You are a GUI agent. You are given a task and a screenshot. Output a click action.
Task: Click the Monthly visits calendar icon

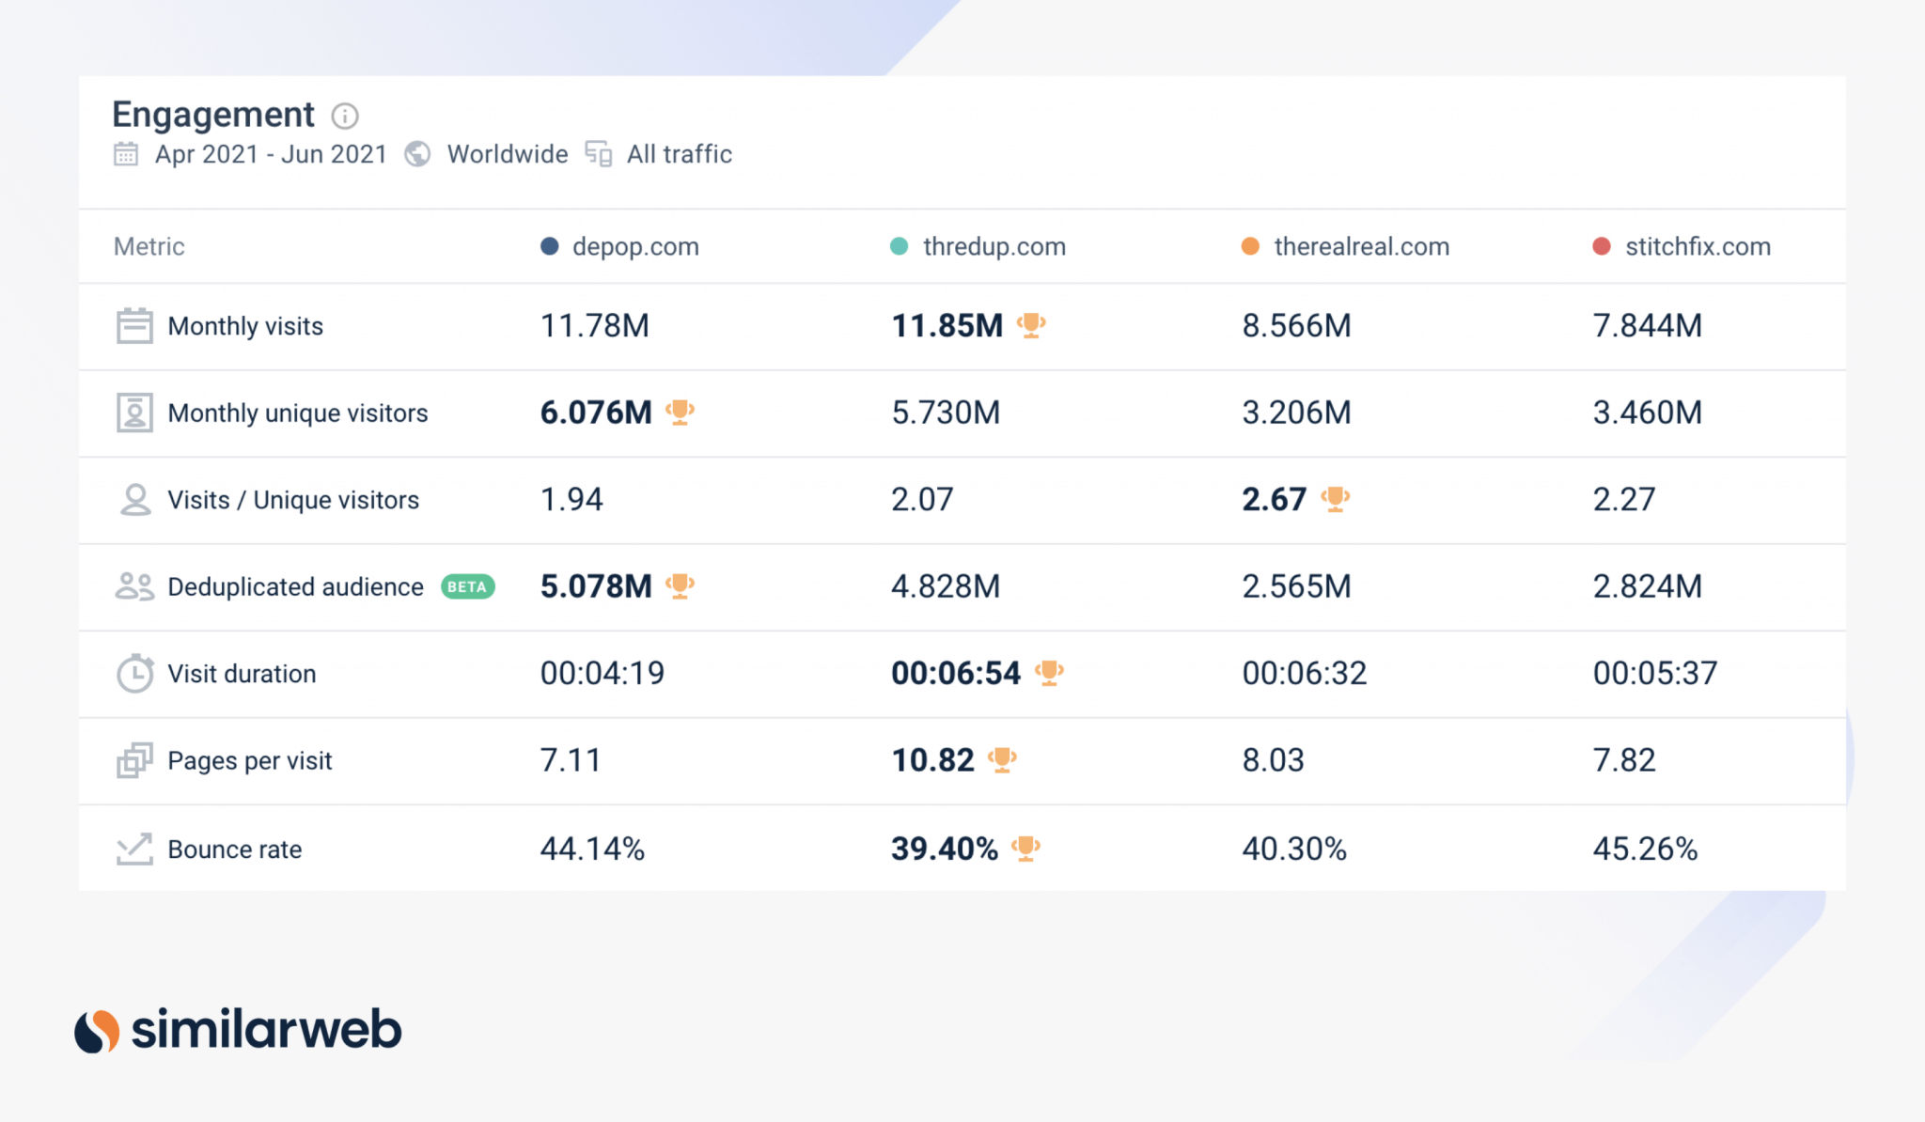pos(134,326)
